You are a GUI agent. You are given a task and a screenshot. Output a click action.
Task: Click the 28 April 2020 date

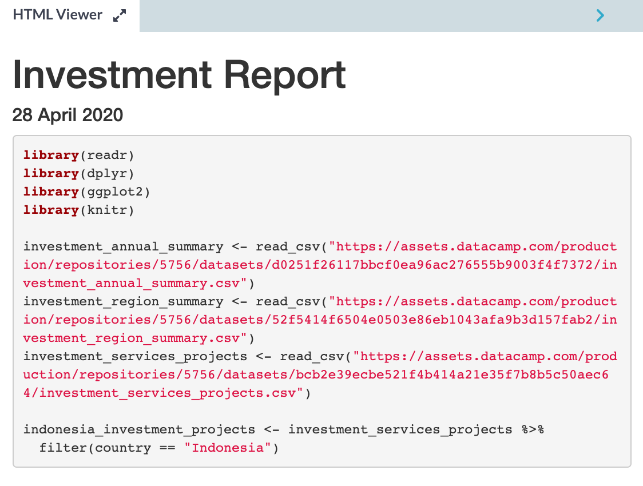[x=68, y=115]
